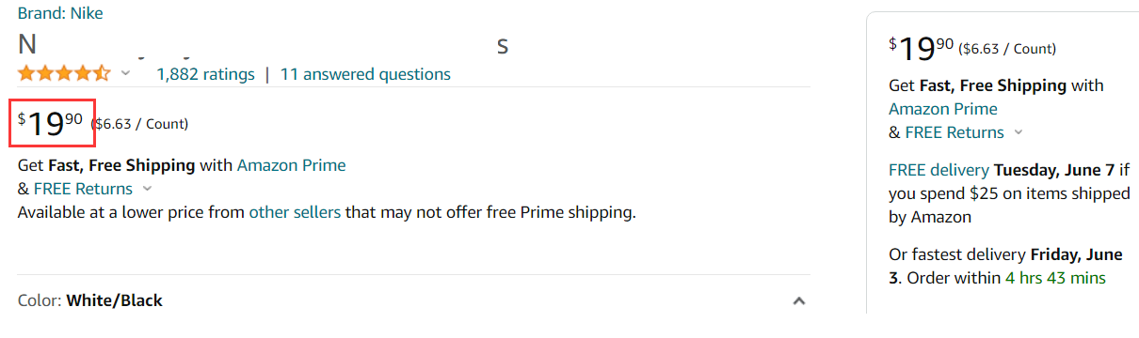The height and width of the screenshot is (338, 1139).
Task: Open FREE Returns link below main price
Action: 83,189
